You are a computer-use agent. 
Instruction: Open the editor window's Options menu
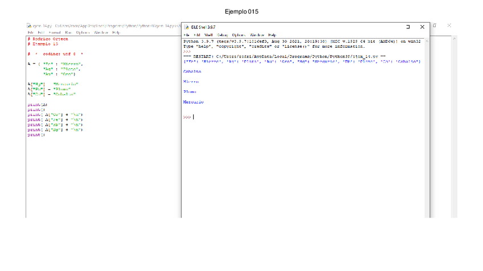point(83,33)
